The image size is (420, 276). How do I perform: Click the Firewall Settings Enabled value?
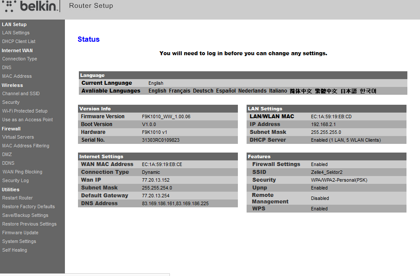319,165
